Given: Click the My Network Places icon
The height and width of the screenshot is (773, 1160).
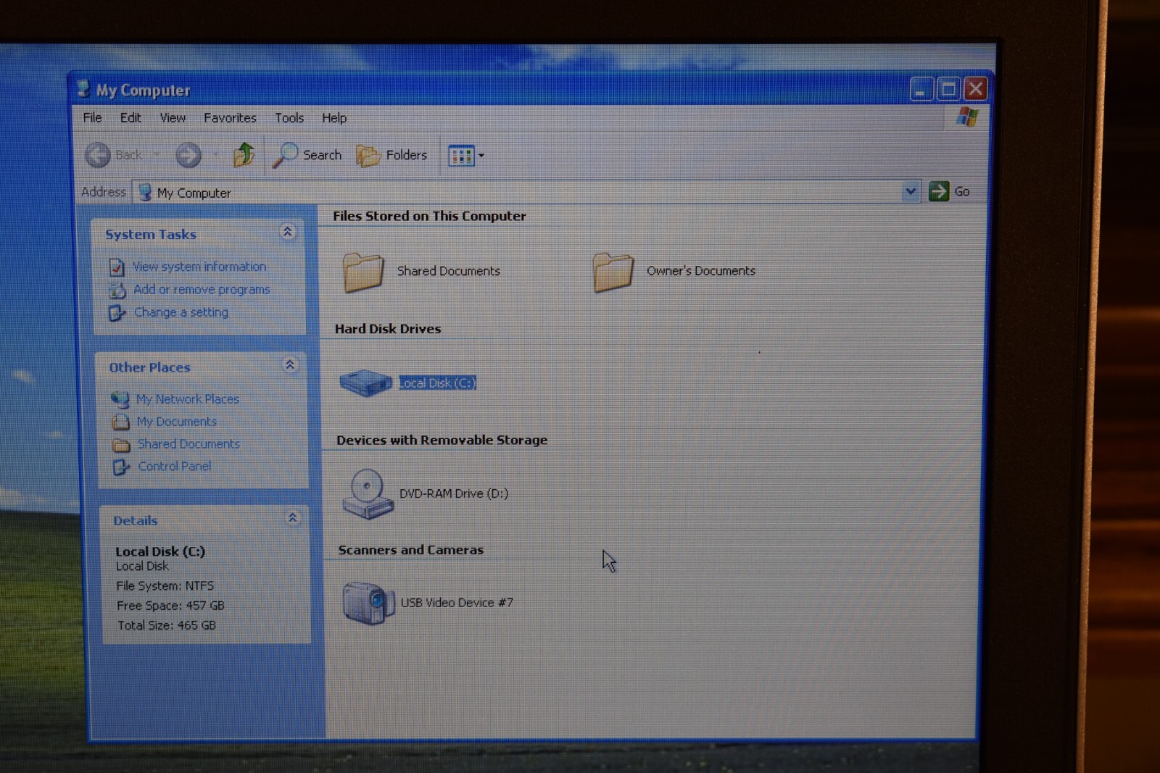Looking at the screenshot, I should click(x=120, y=399).
